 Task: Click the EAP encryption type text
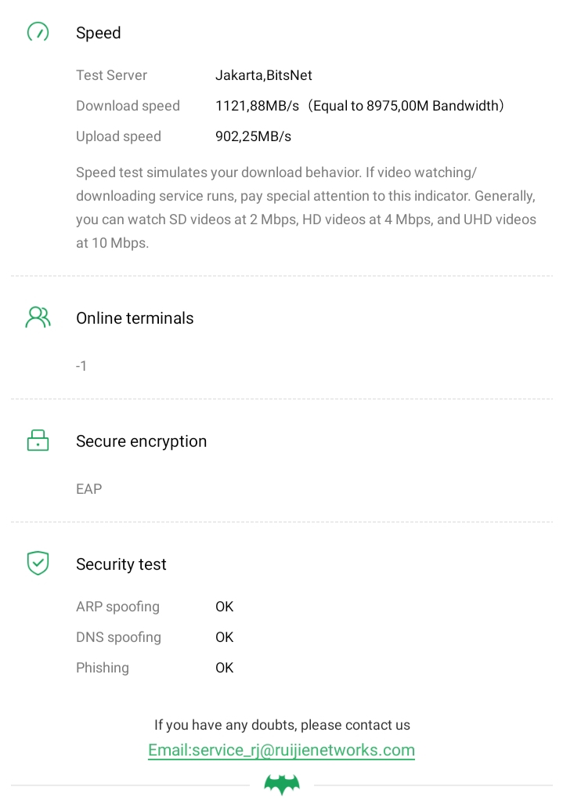click(89, 489)
